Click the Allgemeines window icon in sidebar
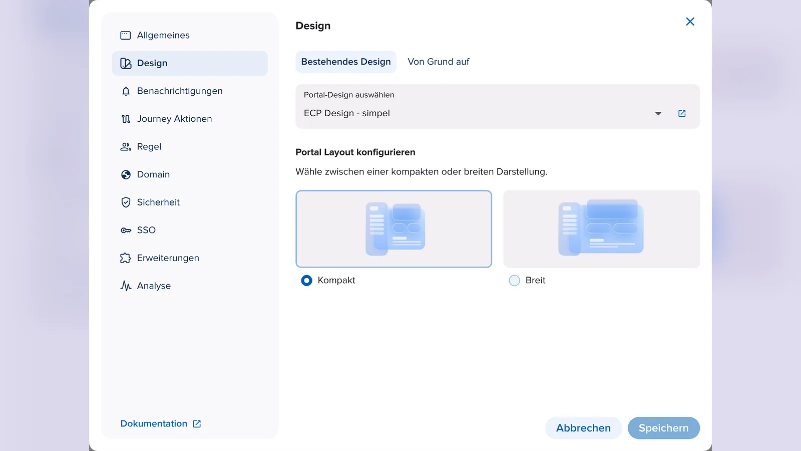Image resolution: width=801 pixels, height=451 pixels. tap(126, 36)
